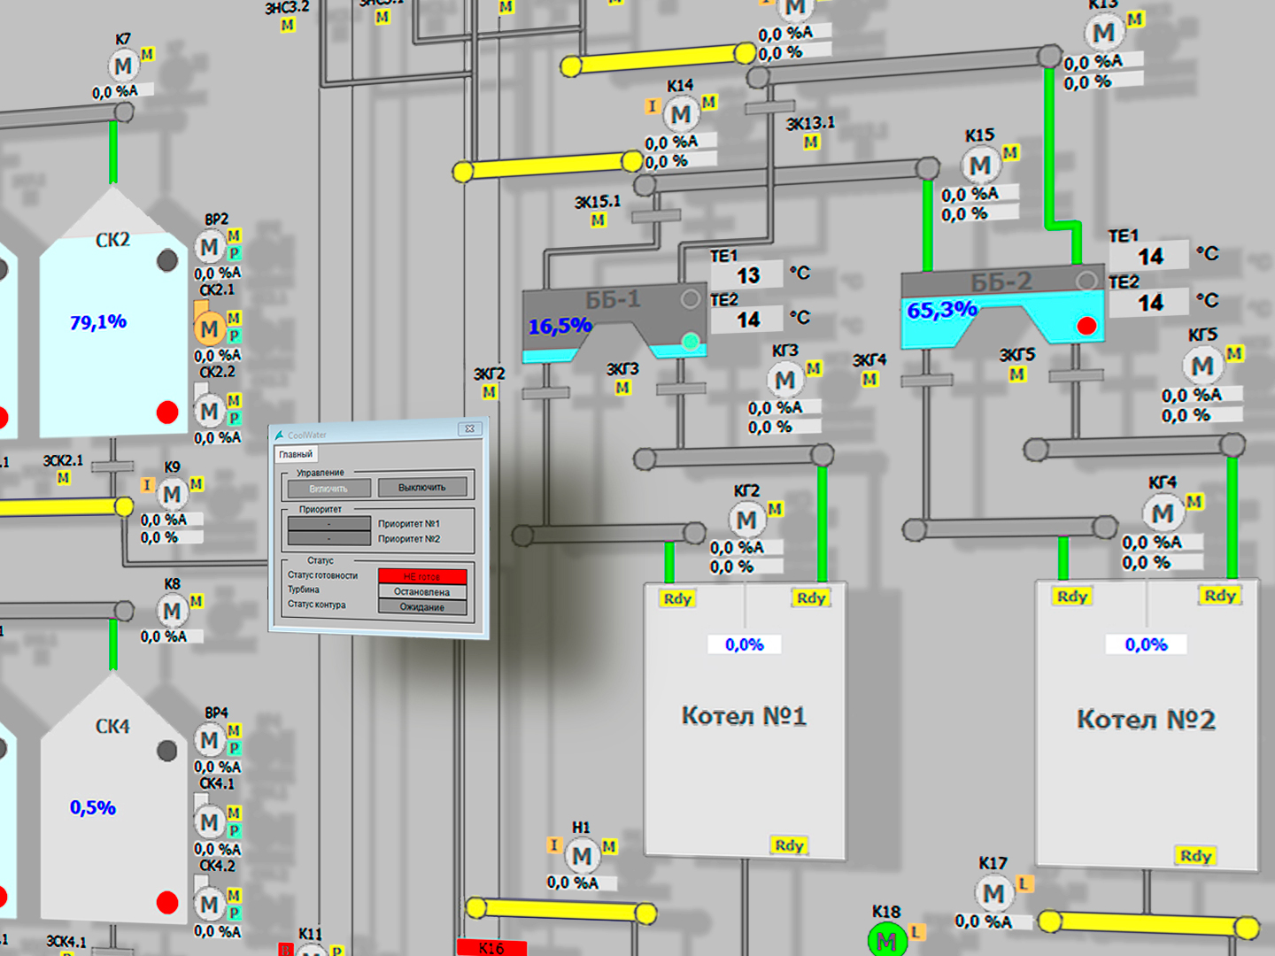Click the orange СК2.1 motor symbol
The width and height of the screenshot is (1275, 956).
(209, 329)
